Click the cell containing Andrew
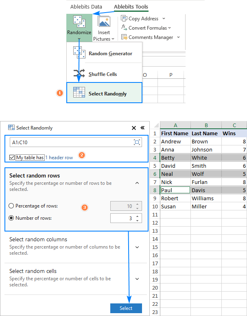Screen dimensions: 247x316 pos(175,141)
